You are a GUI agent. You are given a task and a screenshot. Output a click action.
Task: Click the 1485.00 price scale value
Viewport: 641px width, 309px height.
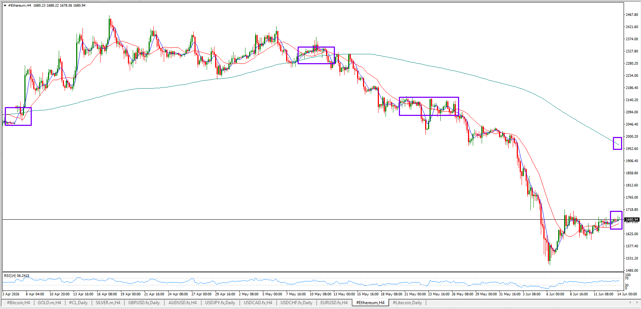(632, 271)
